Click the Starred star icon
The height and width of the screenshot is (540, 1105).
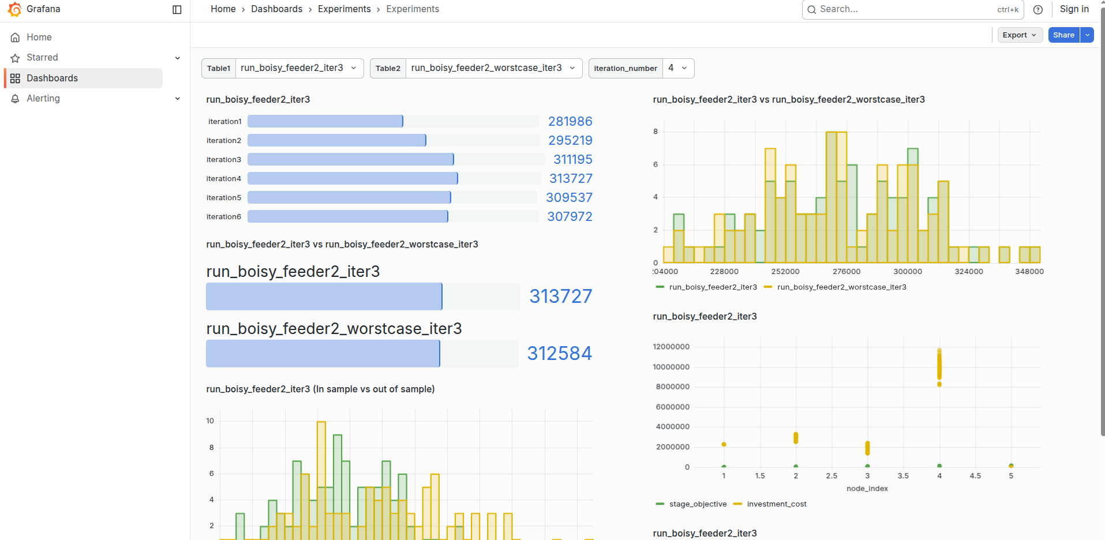click(x=15, y=58)
